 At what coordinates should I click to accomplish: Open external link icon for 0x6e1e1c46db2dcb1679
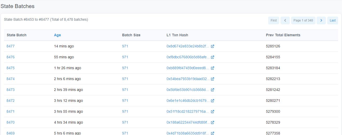coord(212,101)
